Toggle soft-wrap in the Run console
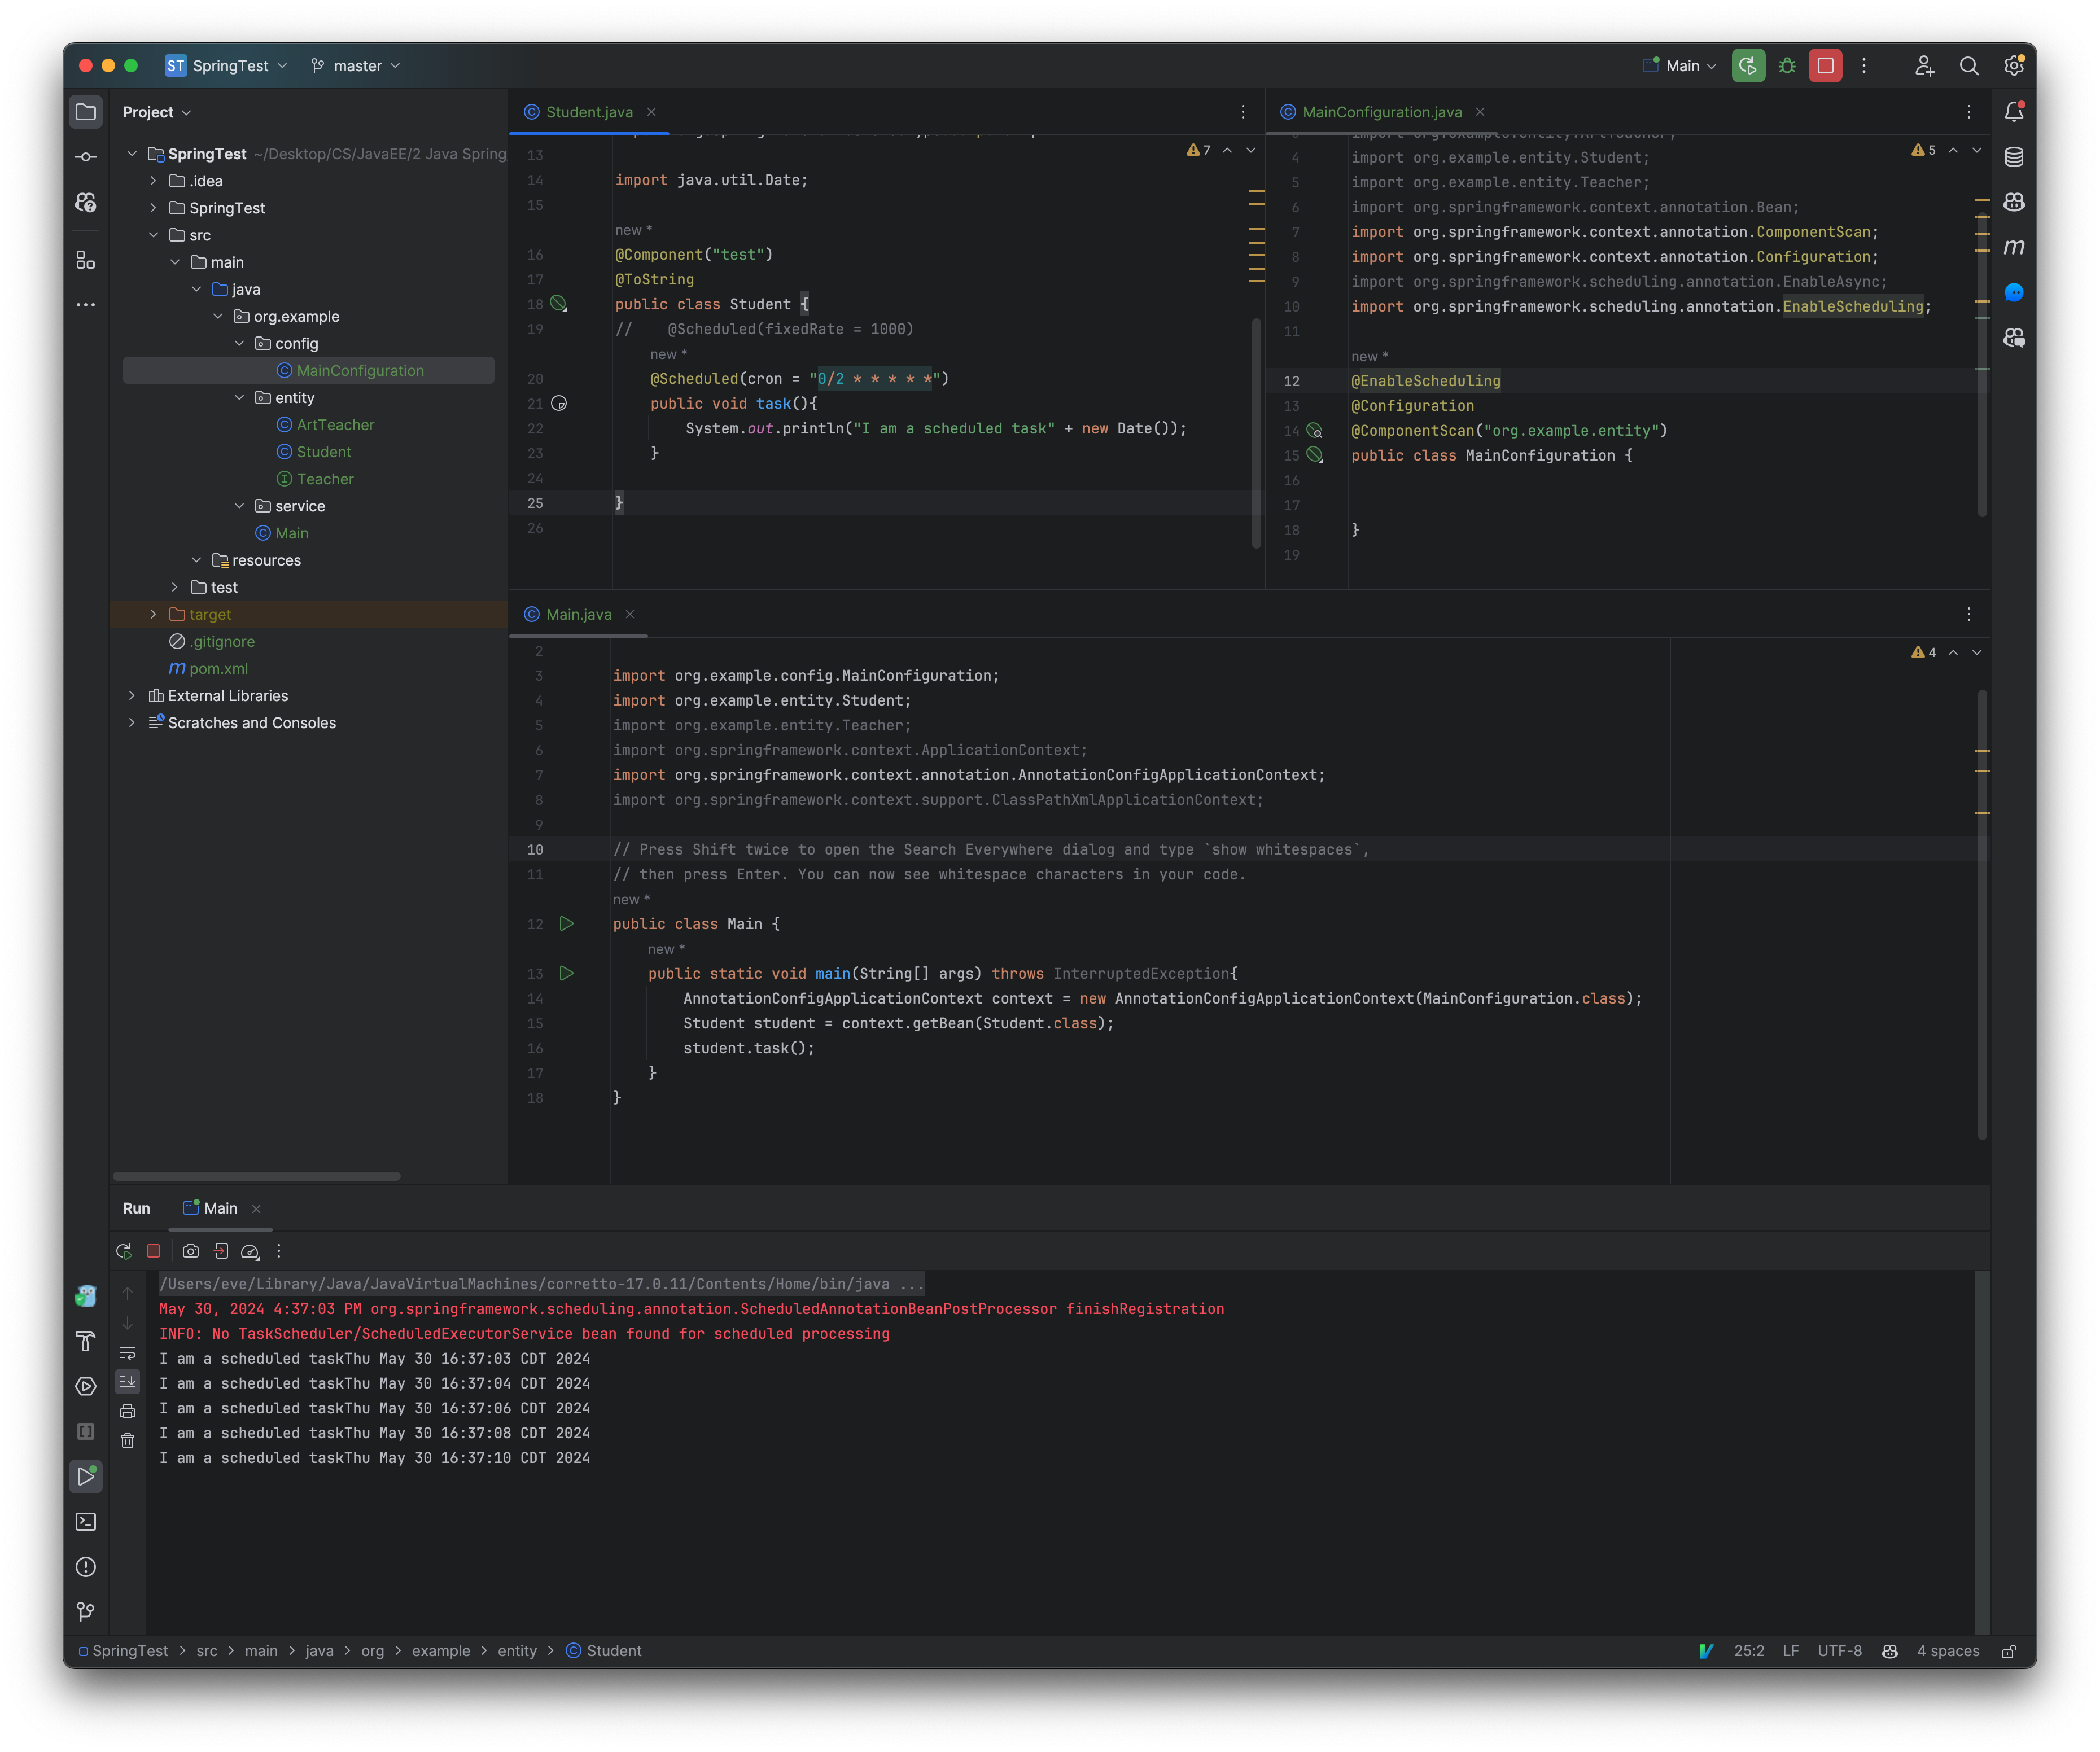 tap(128, 1353)
